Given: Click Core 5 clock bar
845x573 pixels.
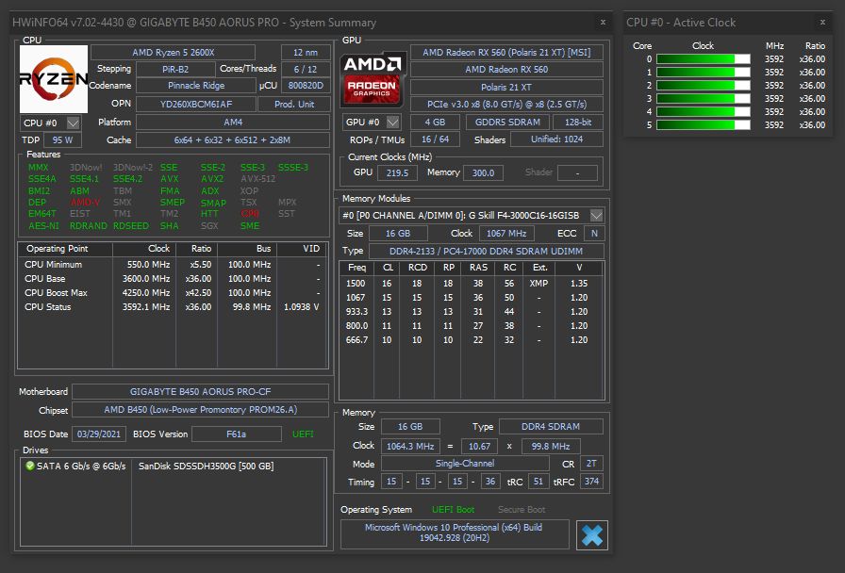Looking at the screenshot, I should tap(703, 125).
